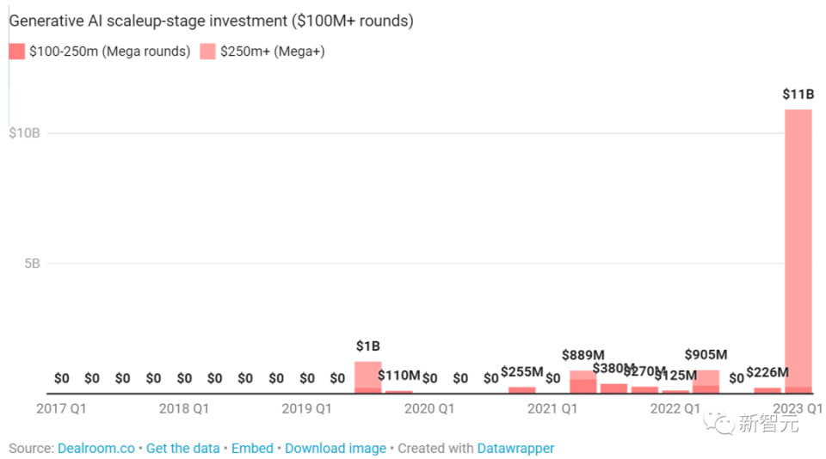
Task: Click the $226M bar
Action: (x=767, y=390)
